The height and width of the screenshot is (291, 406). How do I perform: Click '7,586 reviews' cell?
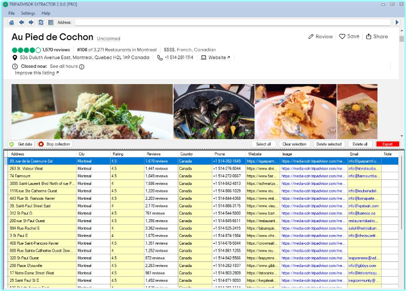point(161,183)
